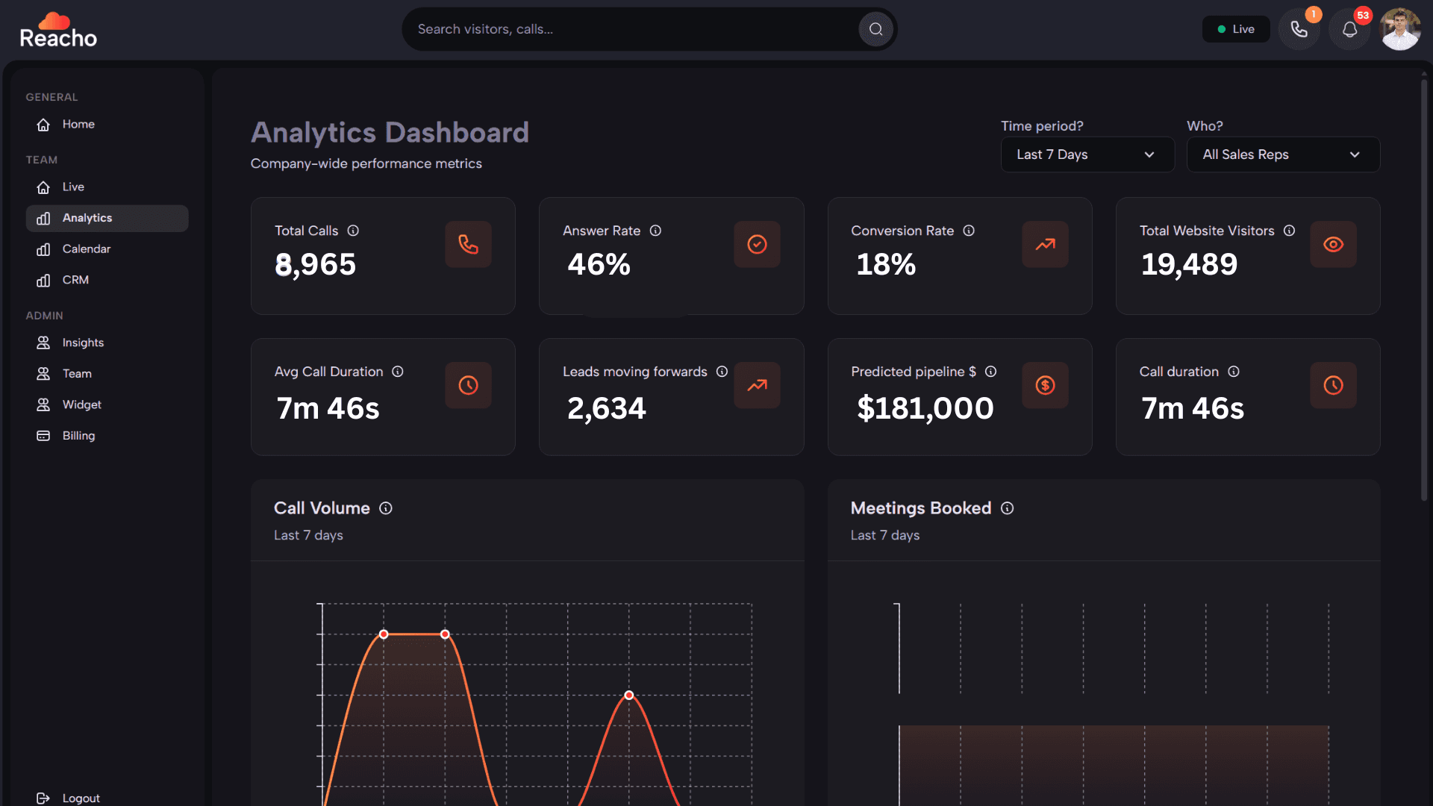Click the info icon beside Call Volume heading
The height and width of the screenshot is (806, 1433).
tap(386, 508)
